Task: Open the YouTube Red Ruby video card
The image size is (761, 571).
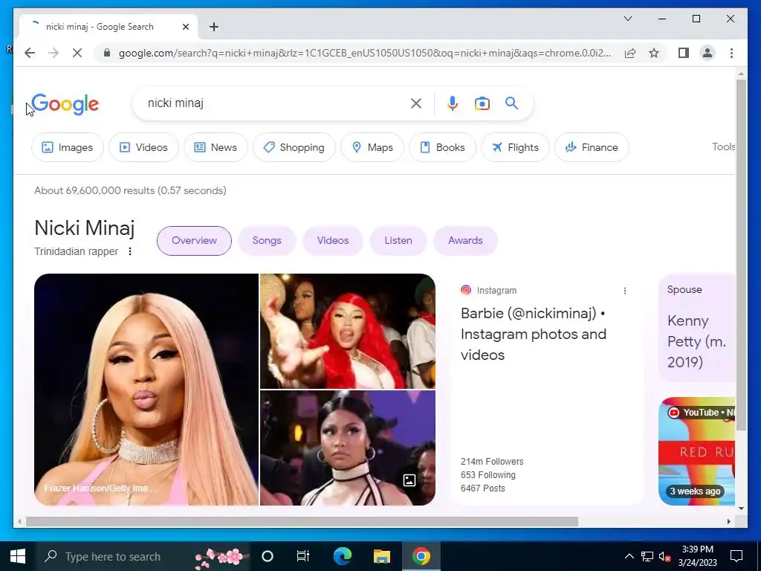Action: [696, 451]
